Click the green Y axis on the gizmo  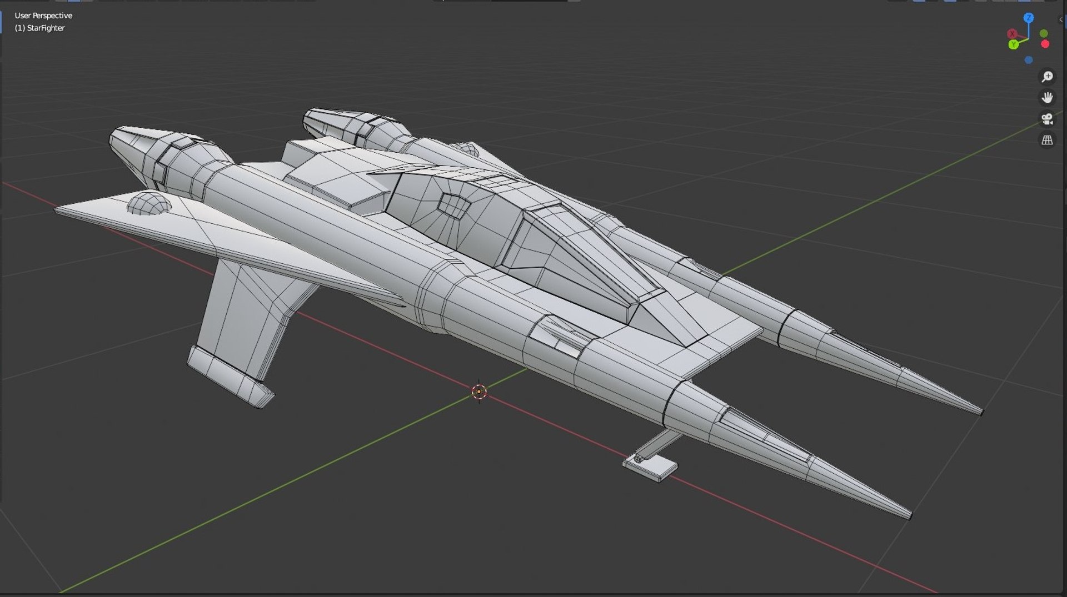(1014, 44)
